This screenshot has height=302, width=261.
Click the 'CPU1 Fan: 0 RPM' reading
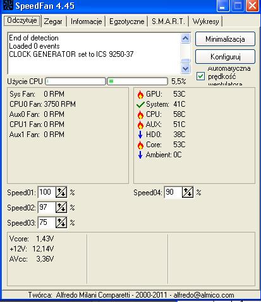[x=37, y=124]
